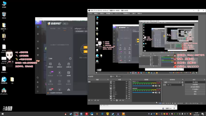This screenshot has width=206, height=116.
Task: Open cfg folder on desktop
Action: point(12,80)
